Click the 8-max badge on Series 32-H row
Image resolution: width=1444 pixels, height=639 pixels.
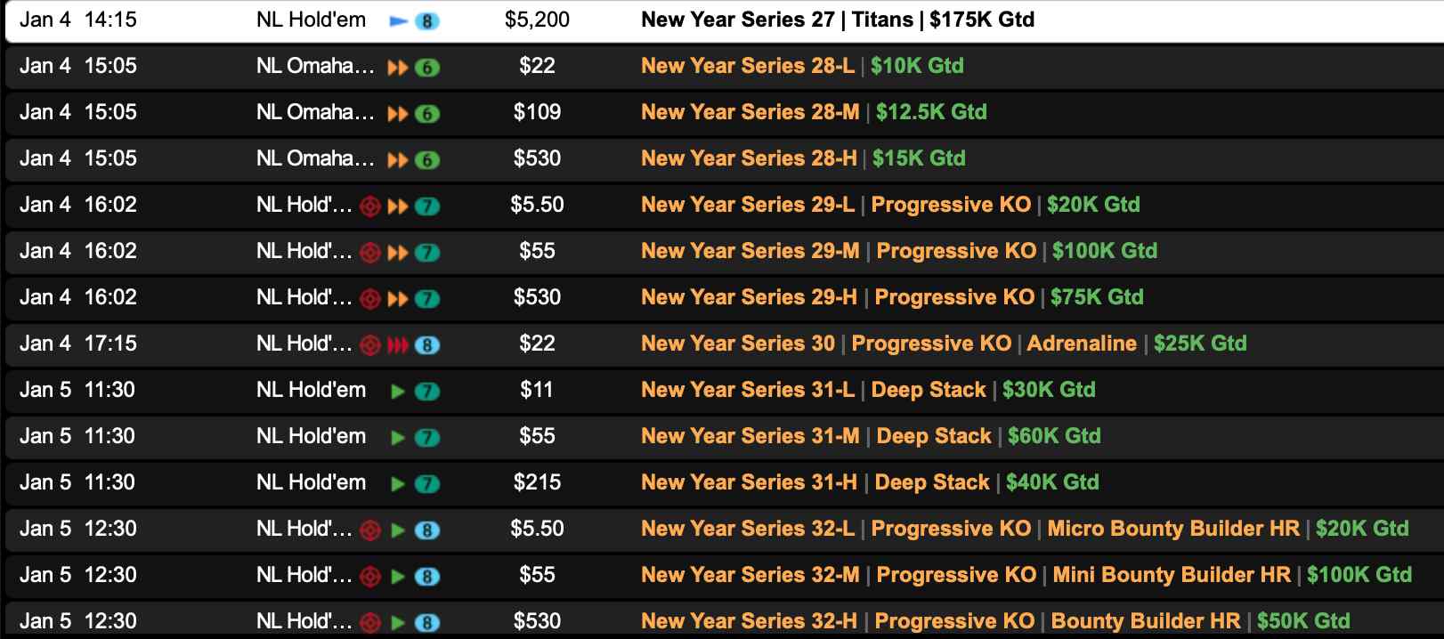tap(427, 623)
